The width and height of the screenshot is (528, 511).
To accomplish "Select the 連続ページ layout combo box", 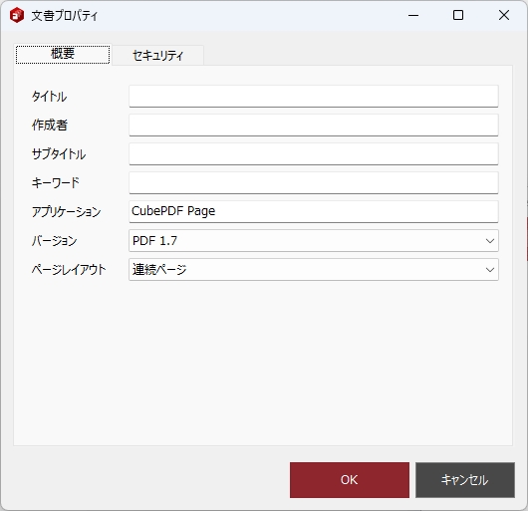I will 314,270.
